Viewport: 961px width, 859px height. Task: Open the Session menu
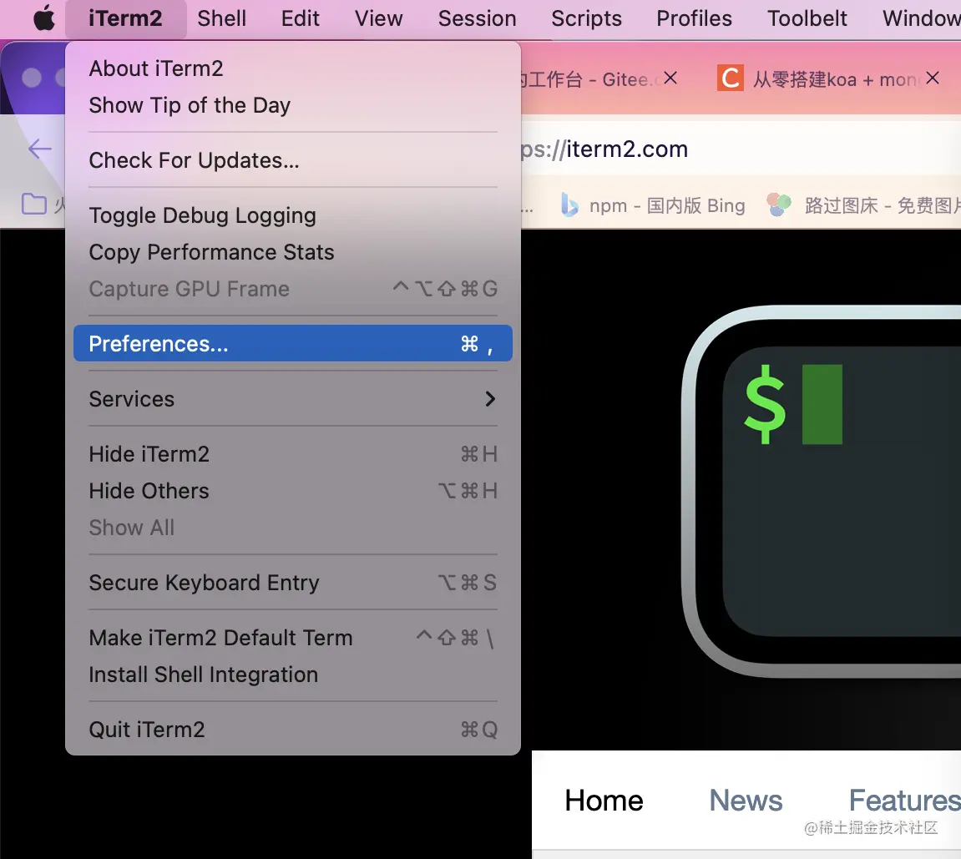tap(477, 18)
